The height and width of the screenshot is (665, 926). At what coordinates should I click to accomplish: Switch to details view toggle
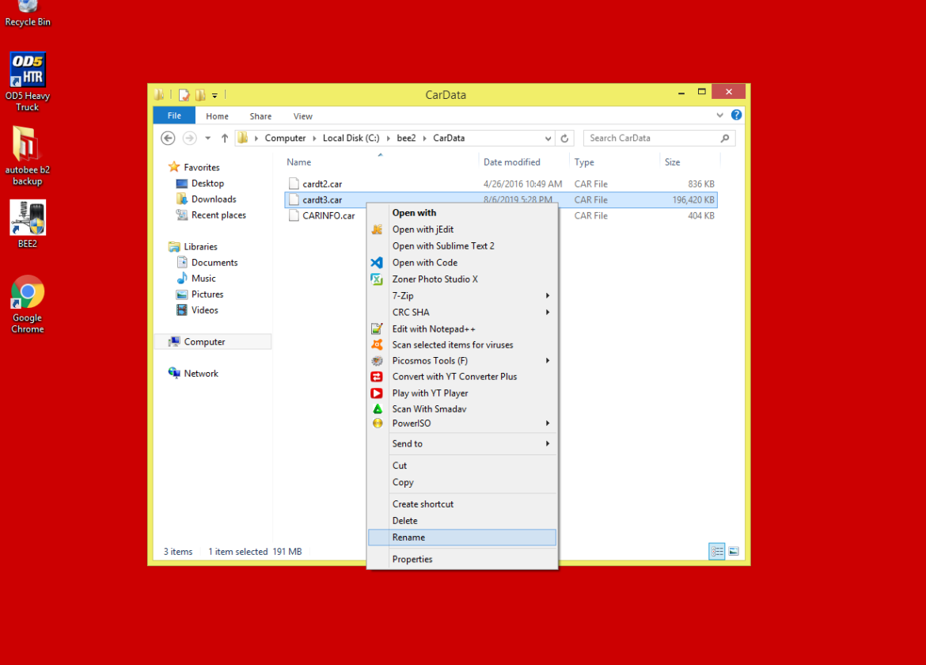[x=717, y=552]
